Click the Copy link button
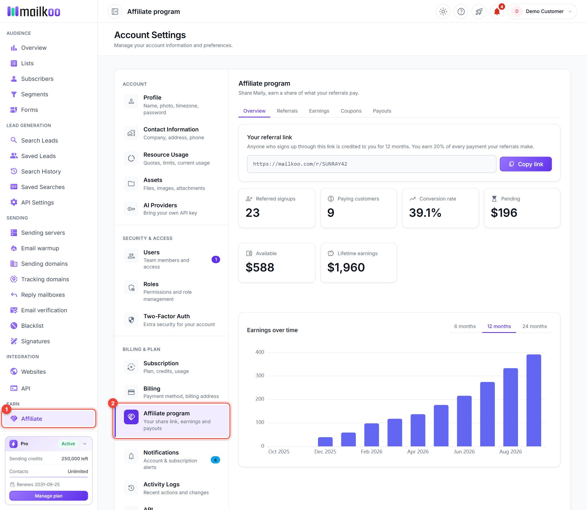The image size is (587, 510). pyautogui.click(x=526, y=164)
